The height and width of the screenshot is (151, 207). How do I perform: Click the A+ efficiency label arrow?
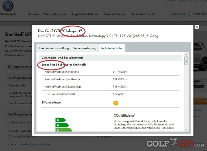(x=60, y=120)
